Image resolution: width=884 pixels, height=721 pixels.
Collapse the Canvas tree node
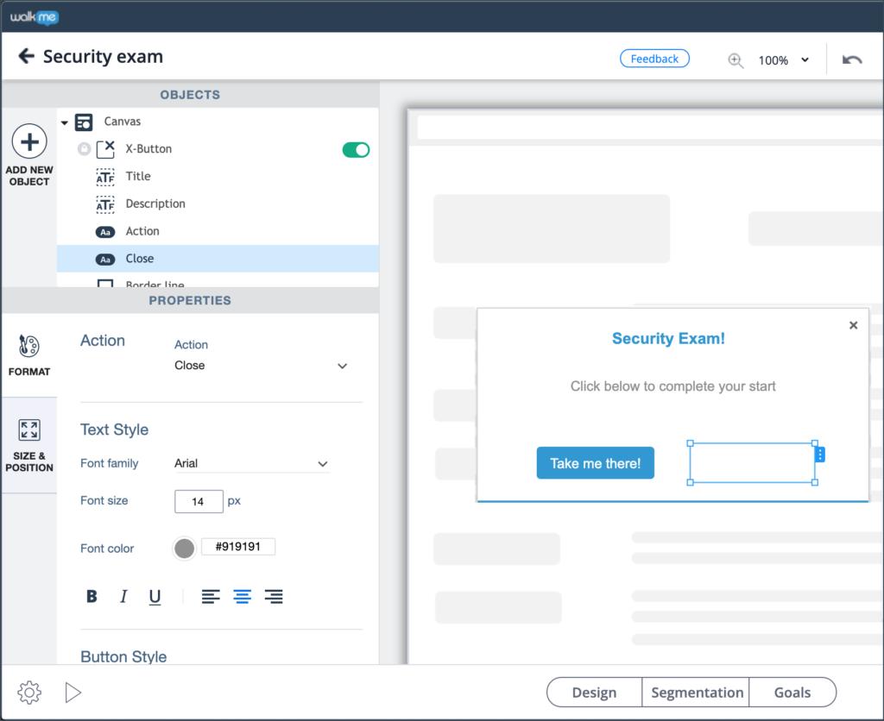tap(65, 122)
